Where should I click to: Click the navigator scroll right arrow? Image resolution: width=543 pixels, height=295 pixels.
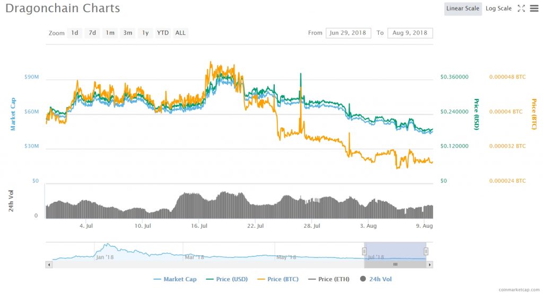pos(430,265)
